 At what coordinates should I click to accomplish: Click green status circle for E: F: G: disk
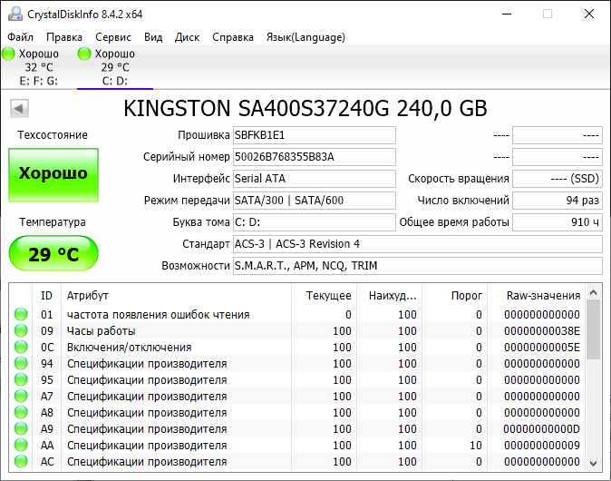8,54
